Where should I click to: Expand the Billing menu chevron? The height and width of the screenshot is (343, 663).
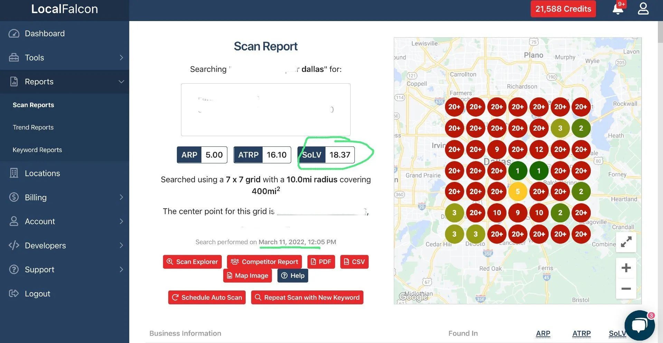pos(121,197)
